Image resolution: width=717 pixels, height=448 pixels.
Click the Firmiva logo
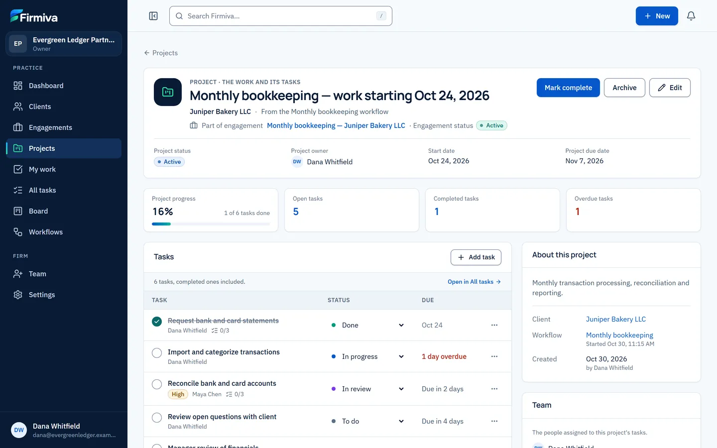tap(34, 16)
